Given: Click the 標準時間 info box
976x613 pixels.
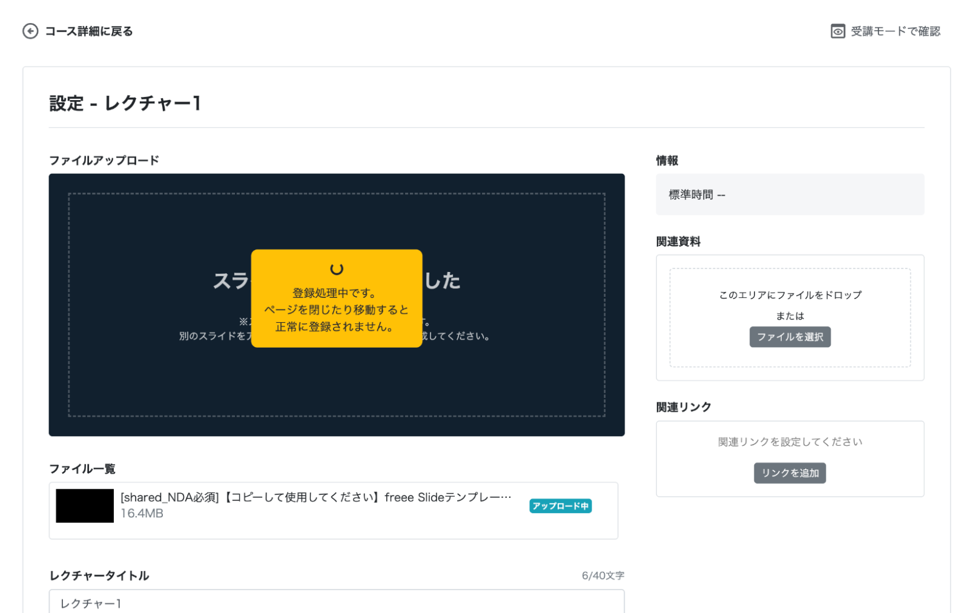Looking at the screenshot, I should tap(790, 194).
